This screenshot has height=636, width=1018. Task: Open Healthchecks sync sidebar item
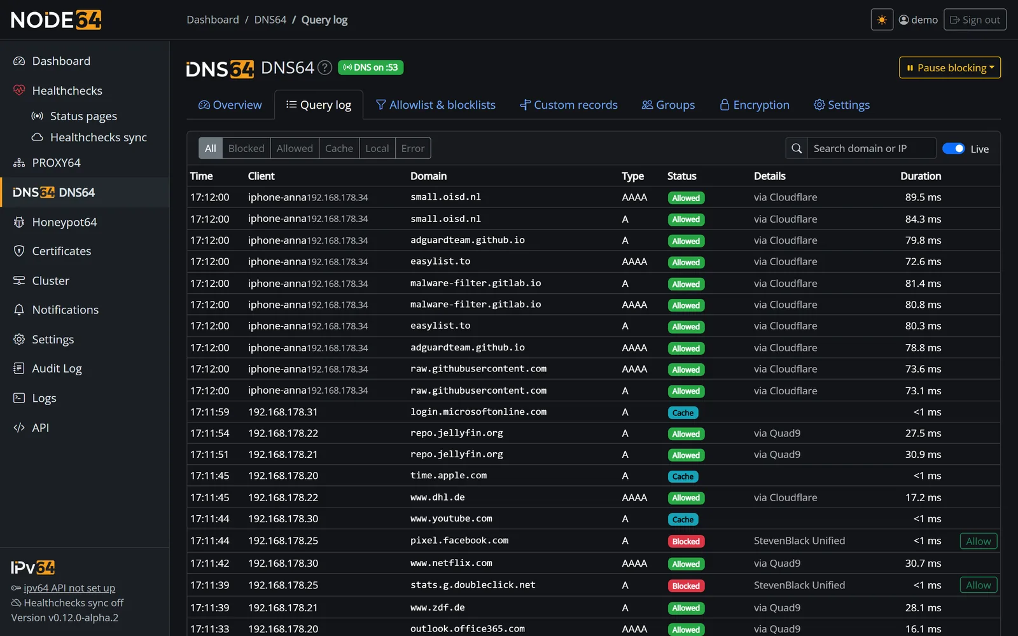point(89,137)
